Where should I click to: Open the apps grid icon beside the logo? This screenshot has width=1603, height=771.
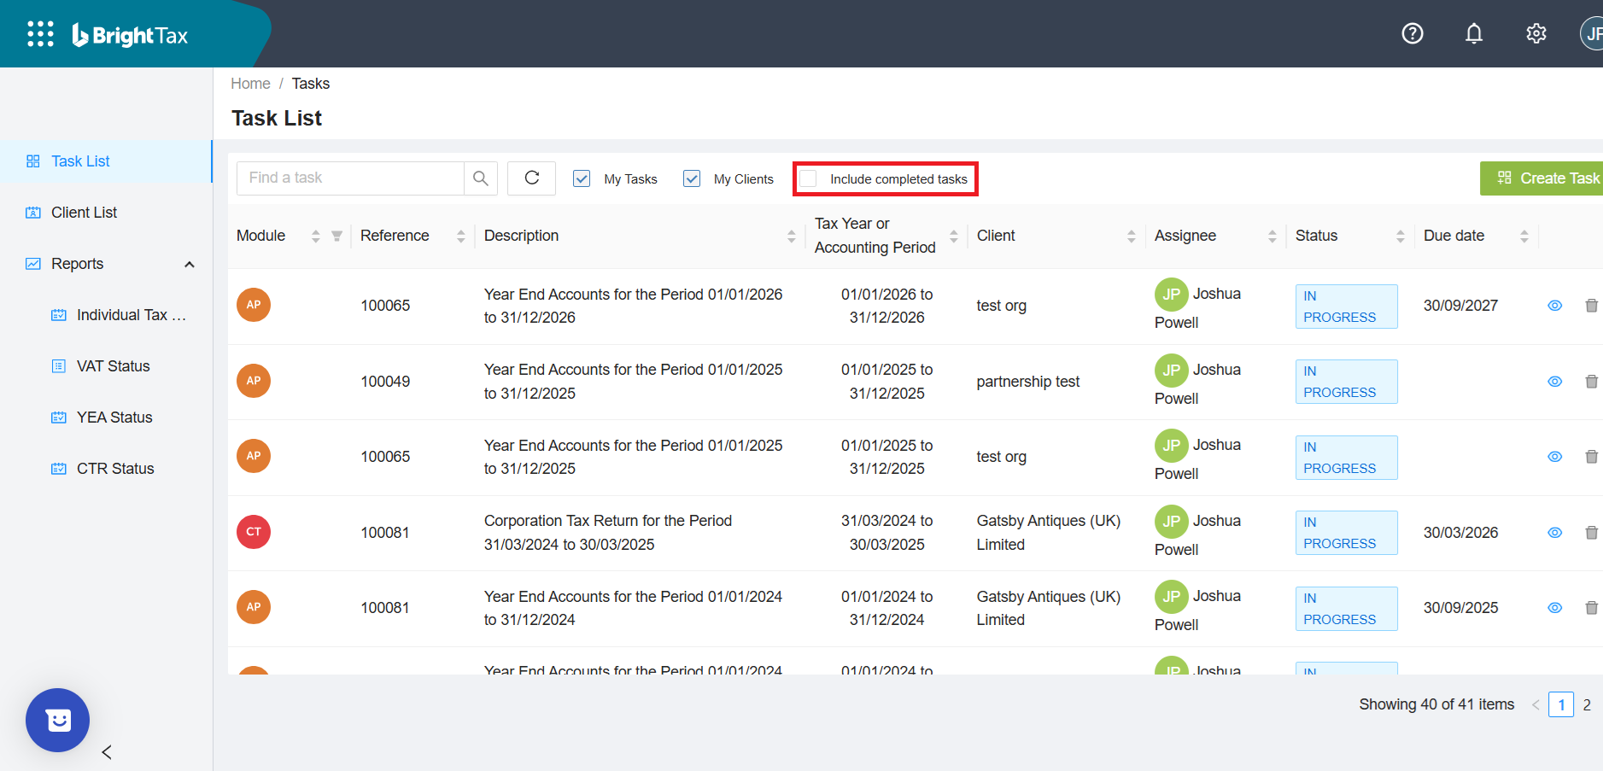pyautogui.click(x=40, y=33)
